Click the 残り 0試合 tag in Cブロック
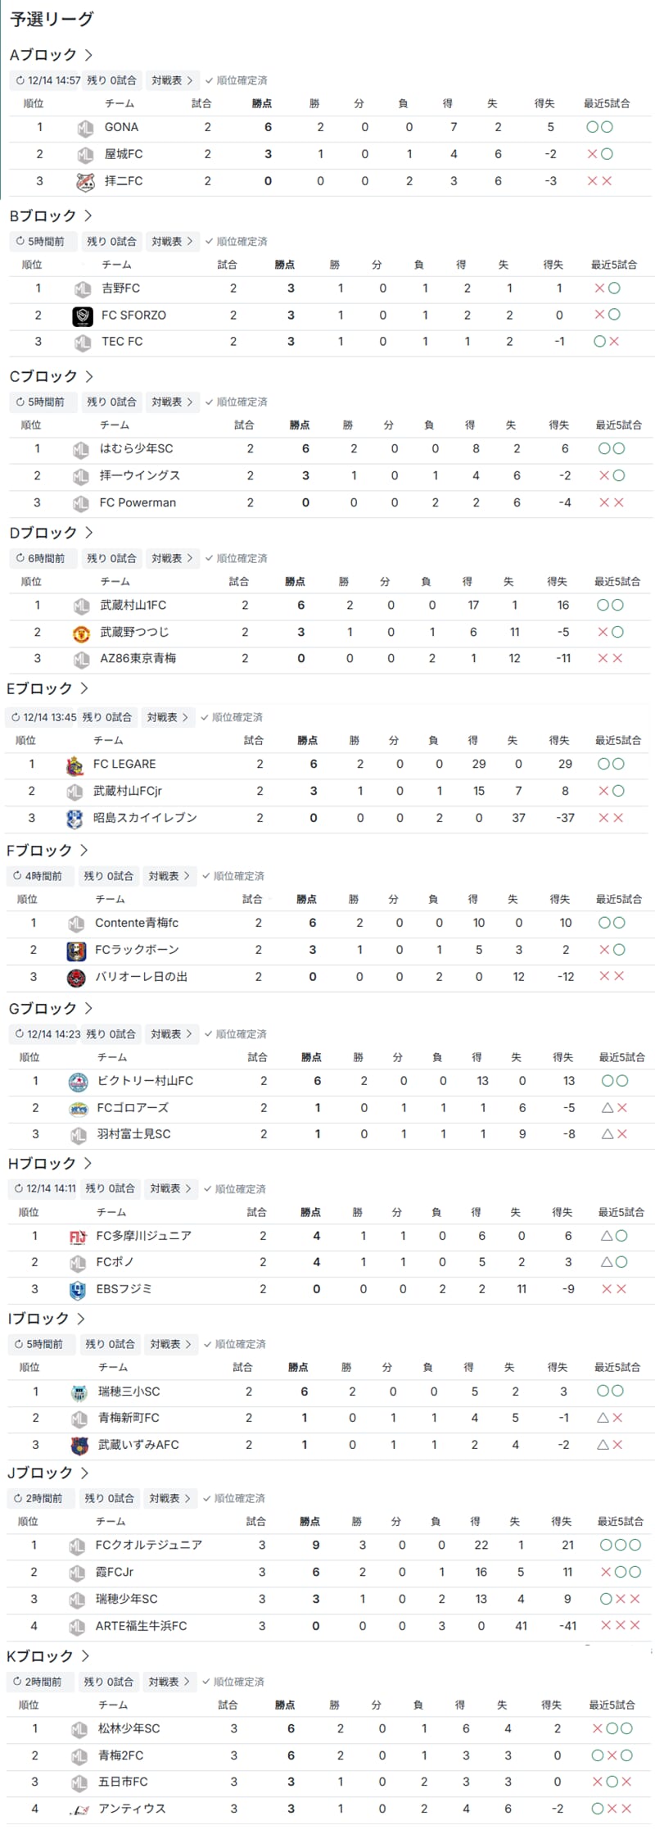The image size is (655, 1839). (x=111, y=402)
